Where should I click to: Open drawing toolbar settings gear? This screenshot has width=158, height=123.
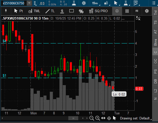(x=147, y=11)
